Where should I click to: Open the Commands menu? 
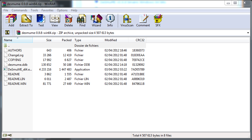click(x=19, y=10)
